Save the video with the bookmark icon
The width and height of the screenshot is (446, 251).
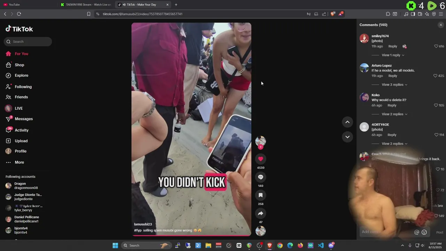pyautogui.click(x=260, y=195)
